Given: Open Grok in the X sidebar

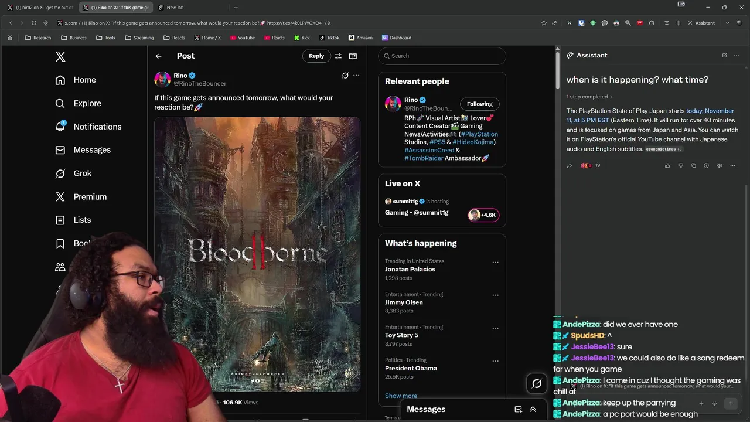Looking at the screenshot, I should point(73,173).
